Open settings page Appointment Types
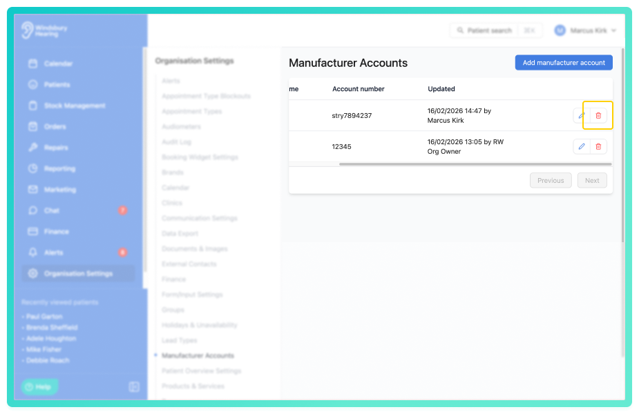This screenshot has height=414, width=639. (x=191, y=112)
